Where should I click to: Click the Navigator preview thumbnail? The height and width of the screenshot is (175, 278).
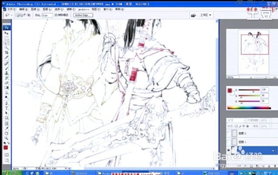(x=254, y=52)
